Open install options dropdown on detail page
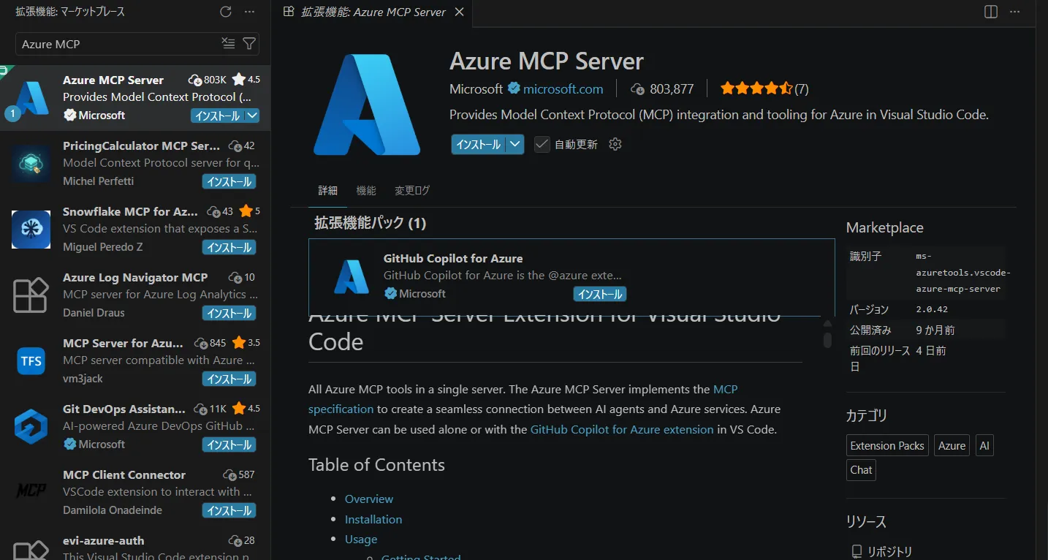The image size is (1048, 560). pos(516,144)
